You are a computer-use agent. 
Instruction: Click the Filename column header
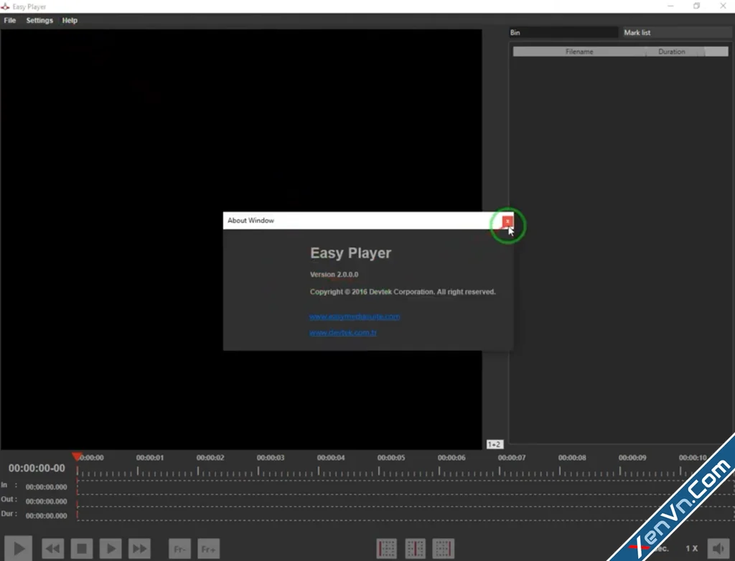(x=579, y=52)
